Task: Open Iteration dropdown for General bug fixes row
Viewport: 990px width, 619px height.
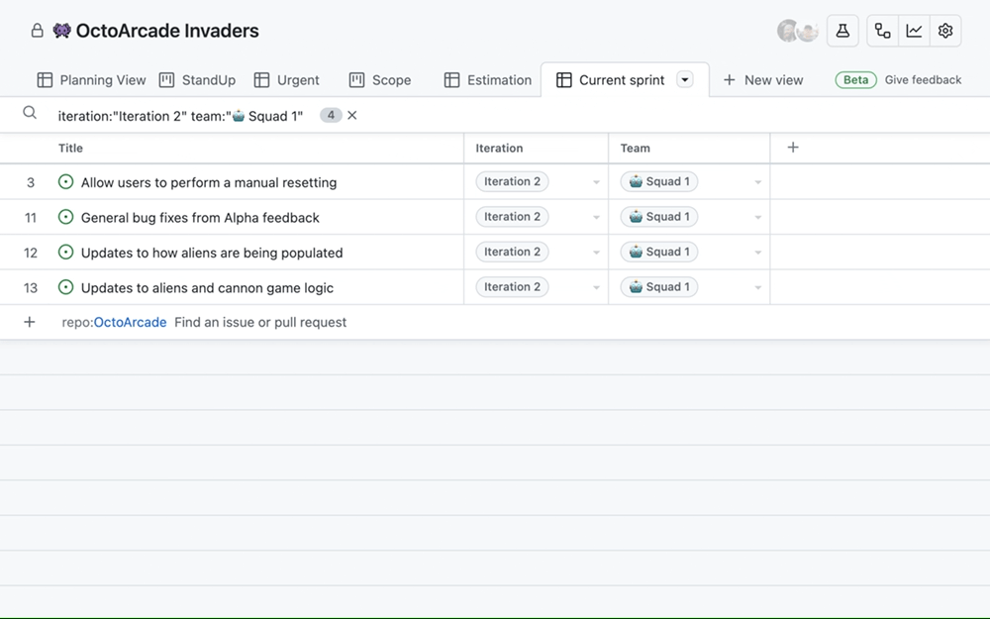Action: pyautogui.click(x=596, y=217)
